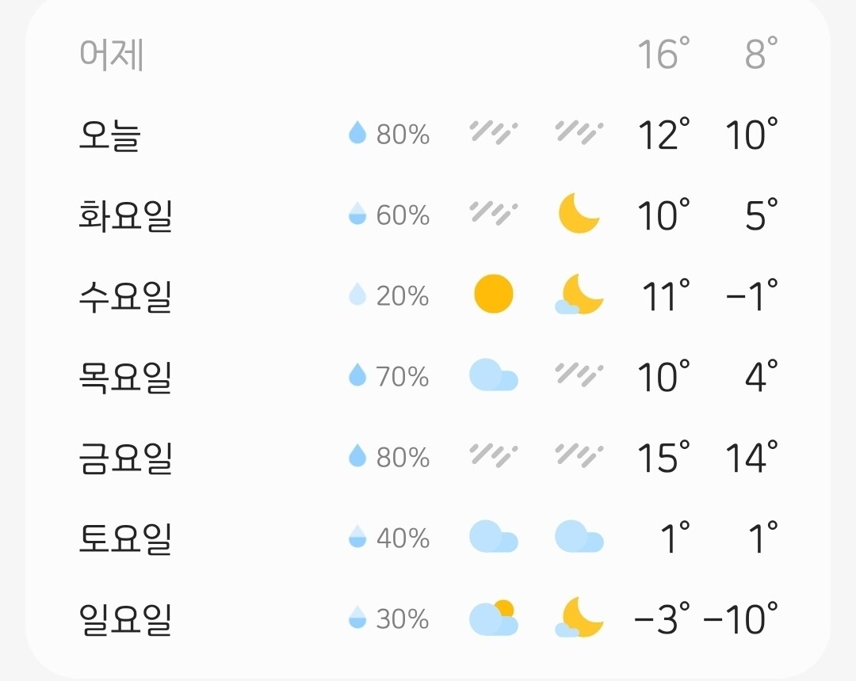Tap the raindrop icon next to 80% for 오늘
This screenshot has width=856, height=681.
[357, 133]
